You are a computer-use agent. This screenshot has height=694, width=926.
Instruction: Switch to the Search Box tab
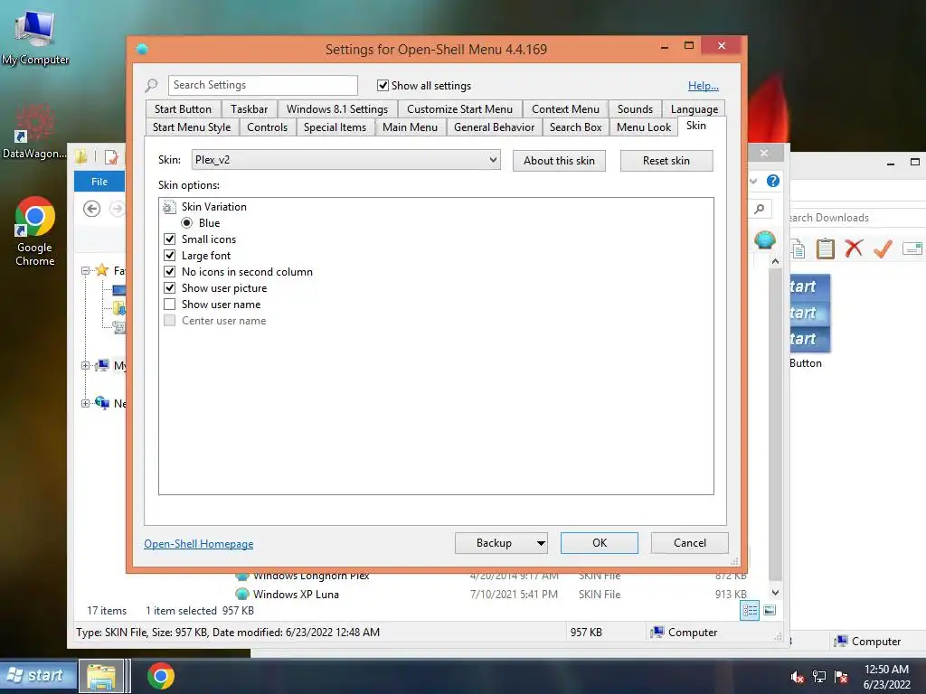coord(575,127)
